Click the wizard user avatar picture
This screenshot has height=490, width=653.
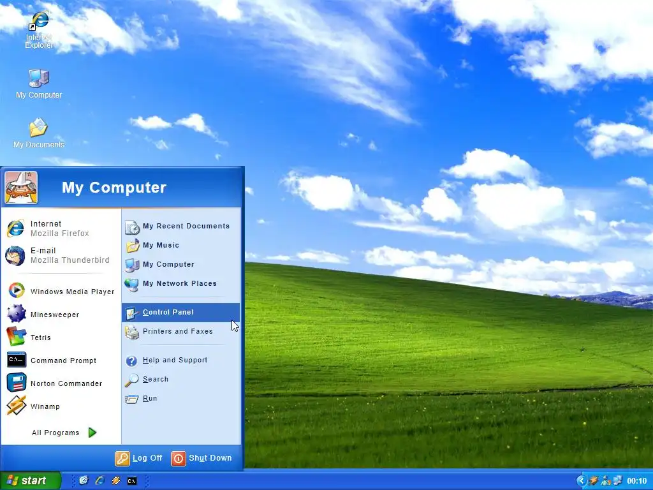(x=21, y=188)
